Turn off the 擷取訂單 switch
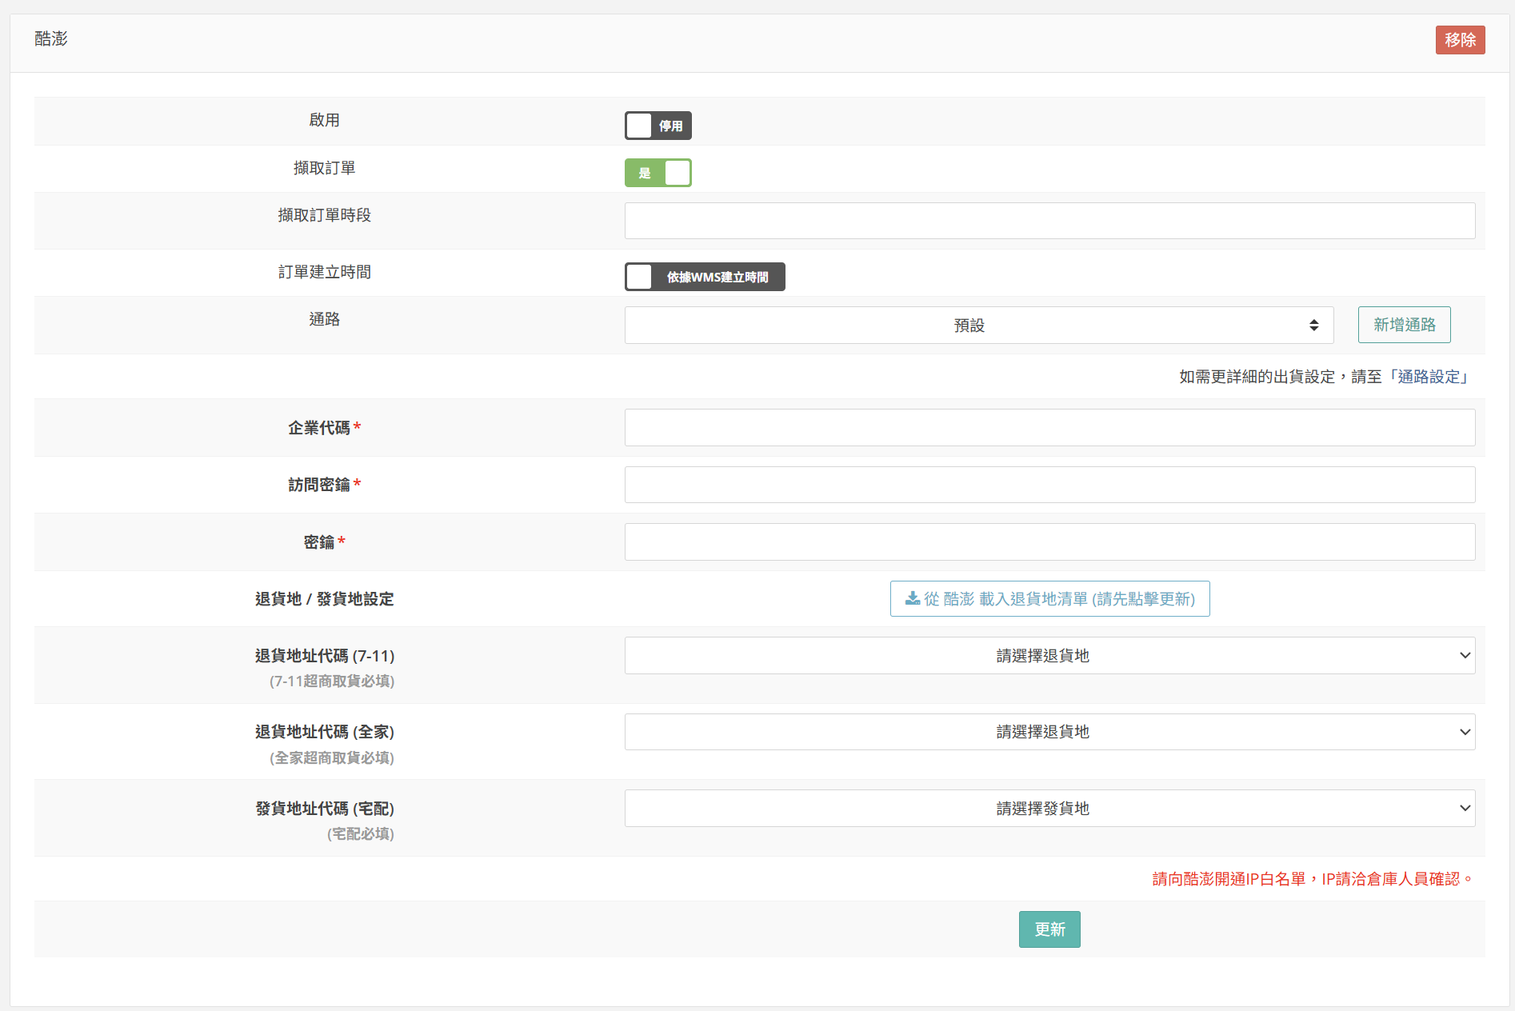Image resolution: width=1515 pixels, height=1011 pixels. tap(658, 173)
